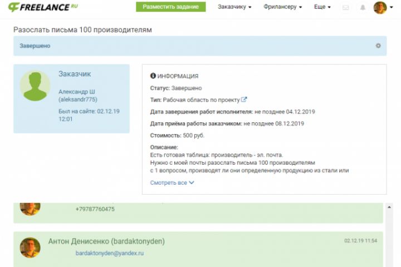Click the Заказчик heading

[75, 74]
